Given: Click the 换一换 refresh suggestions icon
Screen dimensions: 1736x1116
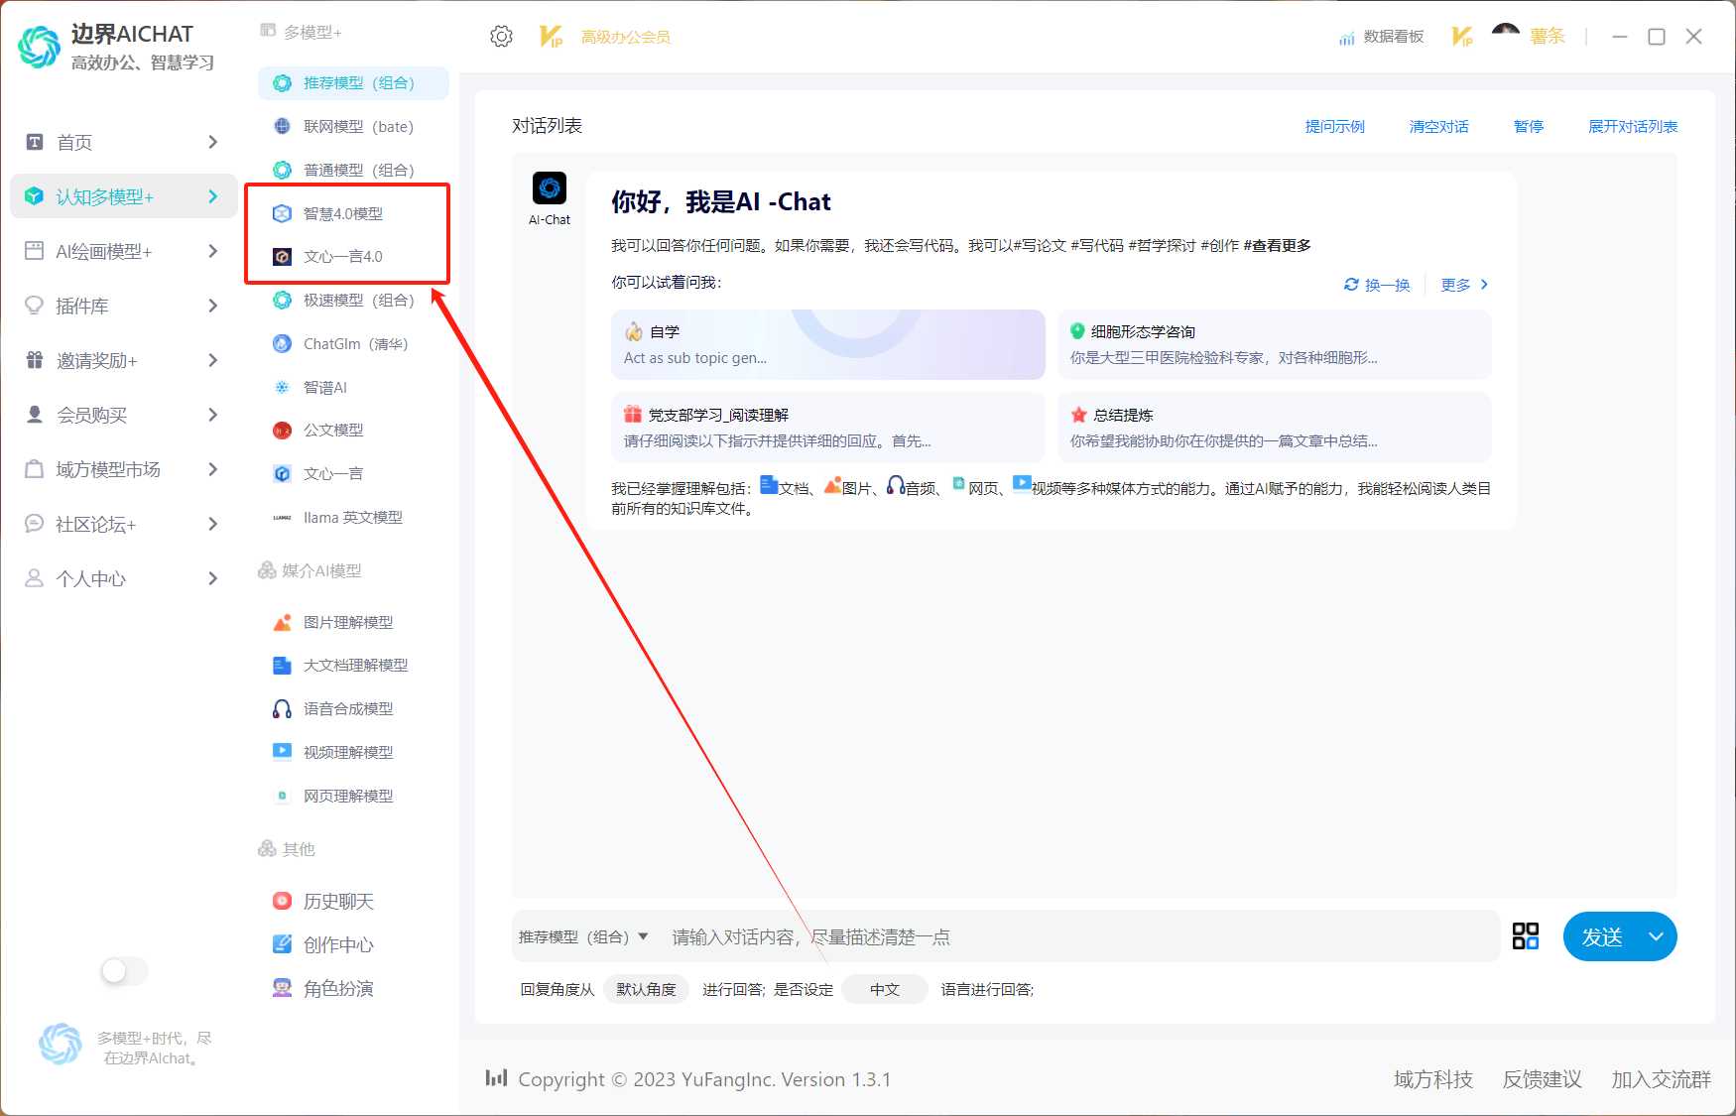Looking at the screenshot, I should coord(1351,285).
